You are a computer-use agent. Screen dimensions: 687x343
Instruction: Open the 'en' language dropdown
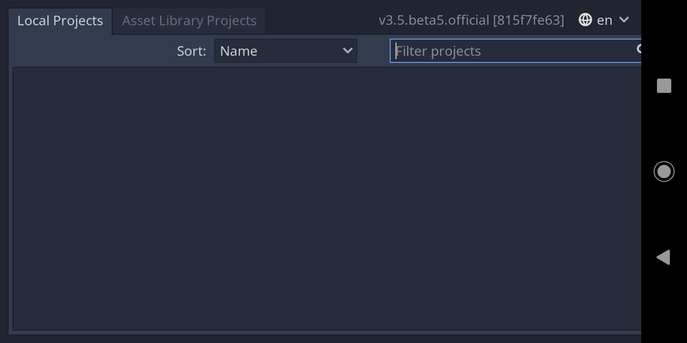click(604, 20)
